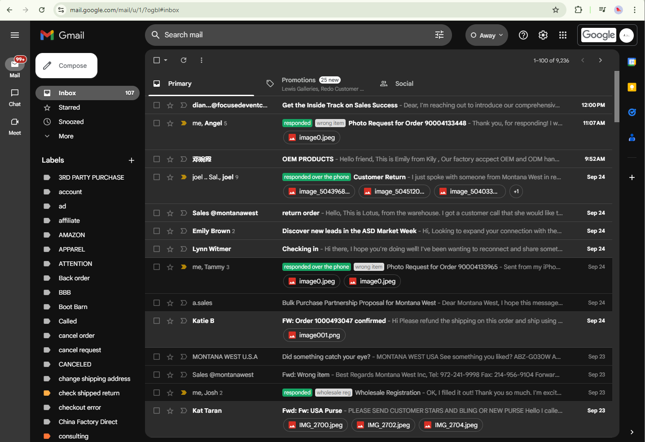
Task: Select the Kat Taran email checkbox
Action: click(x=157, y=411)
